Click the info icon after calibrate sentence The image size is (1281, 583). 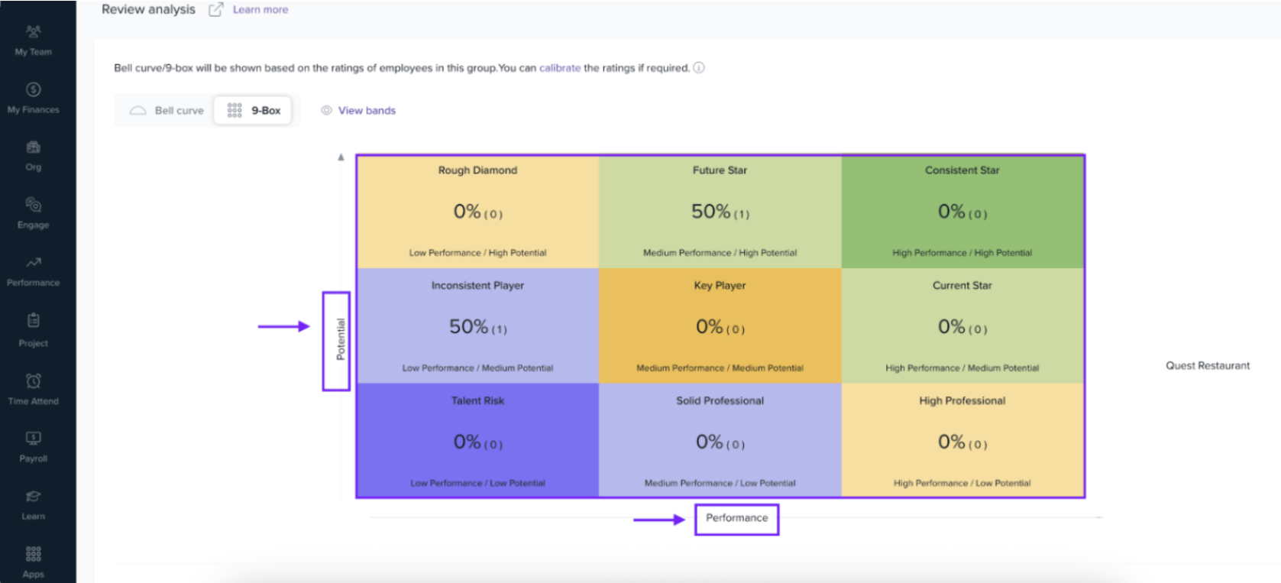pyautogui.click(x=699, y=68)
